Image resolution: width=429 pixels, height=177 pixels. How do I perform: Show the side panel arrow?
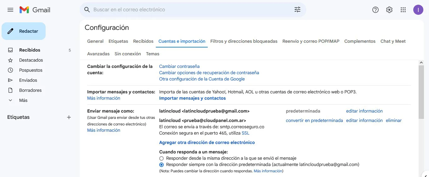[x=425, y=174]
